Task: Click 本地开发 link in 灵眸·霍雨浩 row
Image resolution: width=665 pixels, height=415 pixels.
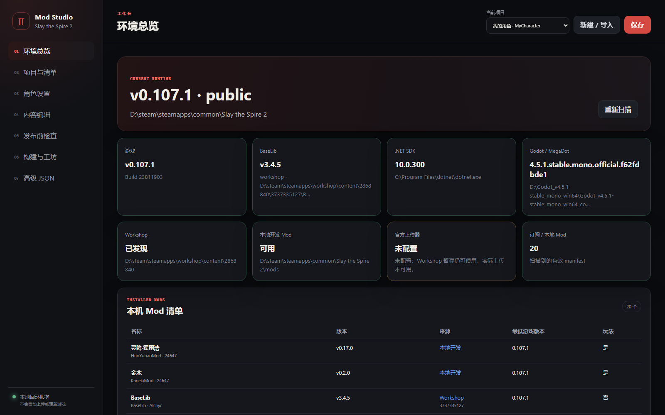Action: click(450, 348)
